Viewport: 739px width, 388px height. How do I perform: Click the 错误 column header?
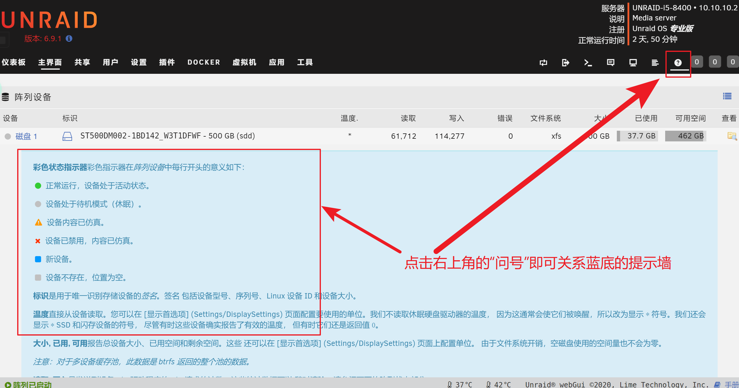click(x=505, y=118)
